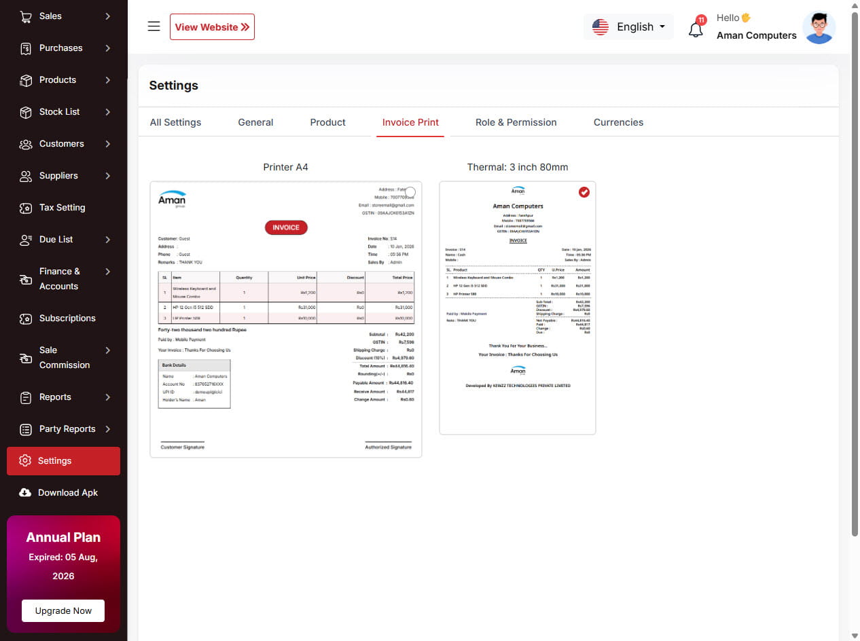The width and height of the screenshot is (860, 641).
Task: Click the Tax Setting sidebar icon
Action: 26,208
